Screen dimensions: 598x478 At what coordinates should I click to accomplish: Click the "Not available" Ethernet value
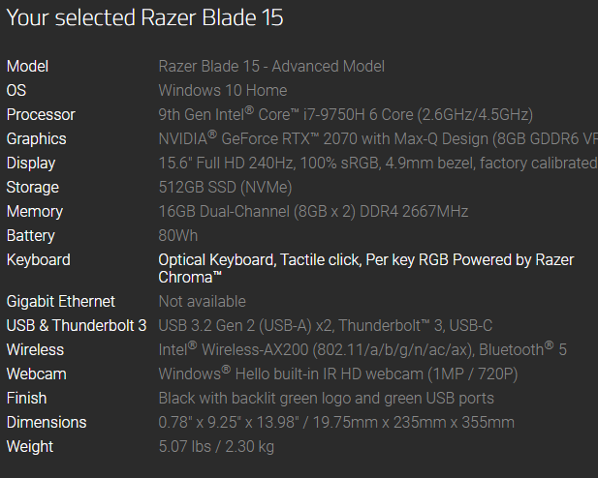tap(202, 302)
